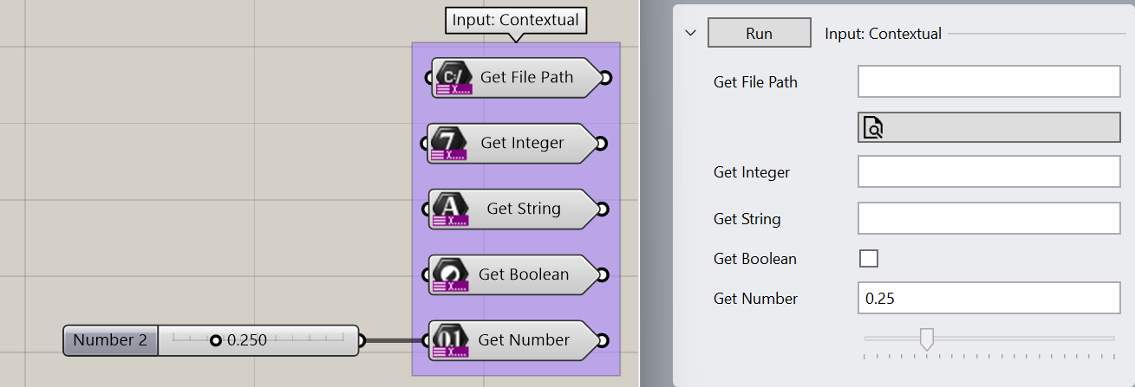Click the Get Boolean component icon
The image size is (1135, 387).
450,274
